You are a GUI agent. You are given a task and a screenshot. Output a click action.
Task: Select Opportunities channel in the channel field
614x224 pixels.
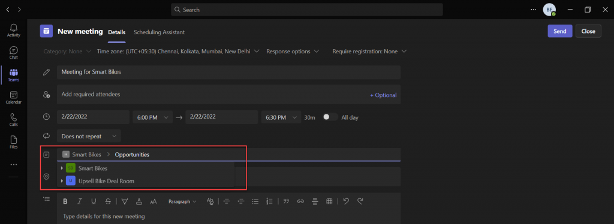click(x=132, y=155)
